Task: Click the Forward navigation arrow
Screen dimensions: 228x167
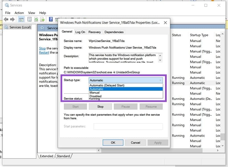Action: [x=12, y=19]
